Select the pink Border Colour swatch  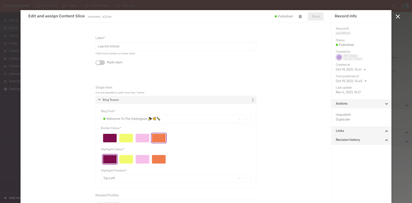142,138
